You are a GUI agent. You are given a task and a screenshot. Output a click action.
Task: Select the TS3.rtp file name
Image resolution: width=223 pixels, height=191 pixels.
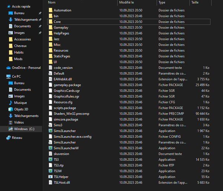point(59,165)
